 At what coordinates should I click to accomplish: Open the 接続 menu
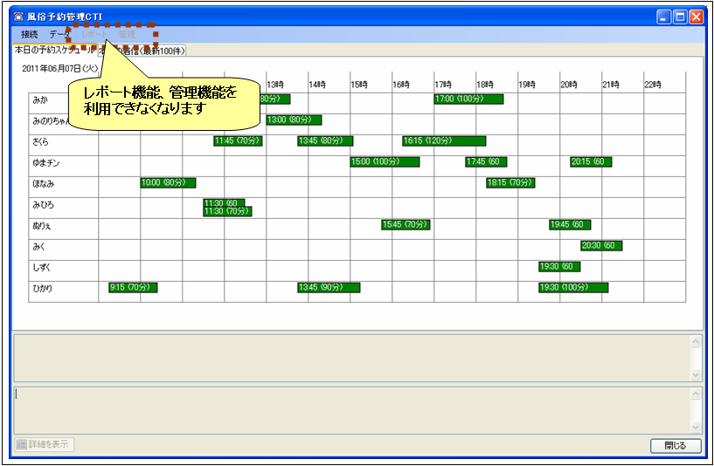coord(30,35)
